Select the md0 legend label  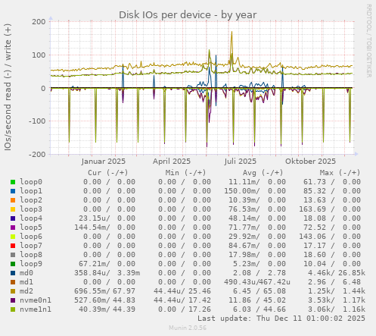click(x=26, y=273)
